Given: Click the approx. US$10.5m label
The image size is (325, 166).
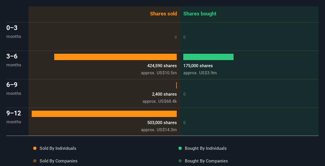Looking at the screenshot, I should click(x=159, y=73).
